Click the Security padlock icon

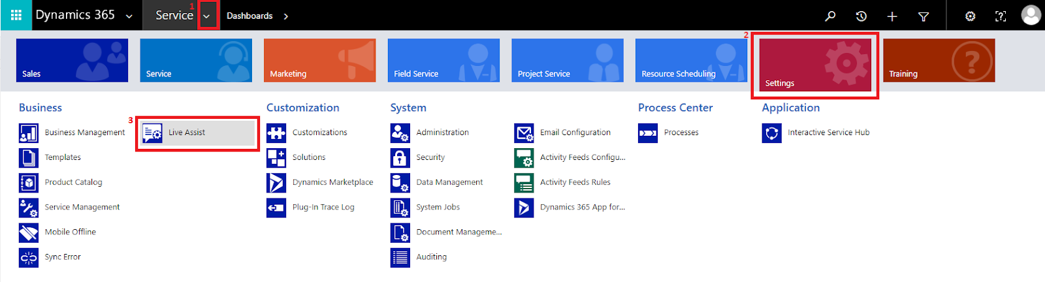click(x=400, y=157)
